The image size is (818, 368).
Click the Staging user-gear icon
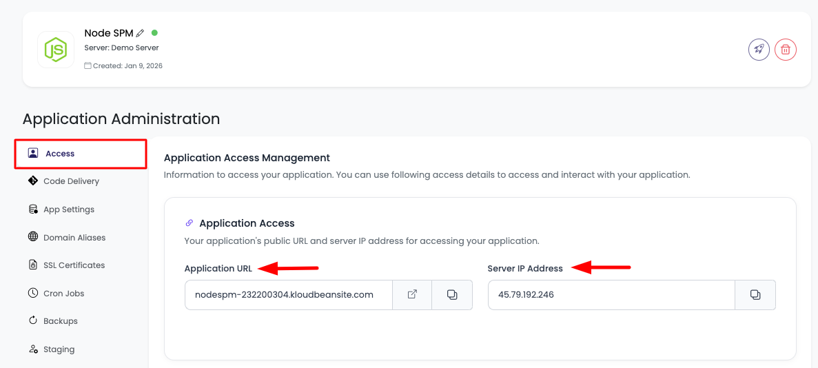(x=33, y=349)
